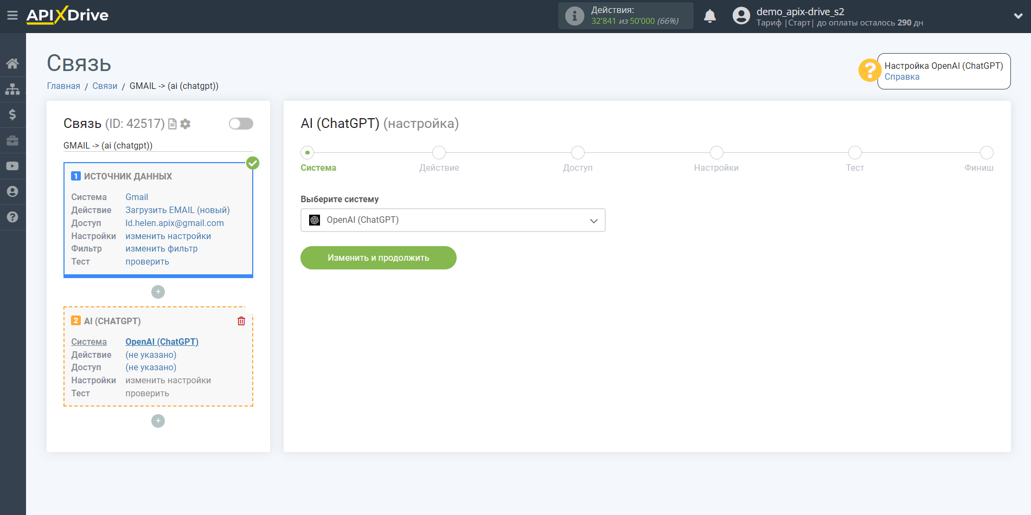Viewport: 1031px width, 515px height.
Task: Open the briefcase sidebar icon
Action: 12,140
